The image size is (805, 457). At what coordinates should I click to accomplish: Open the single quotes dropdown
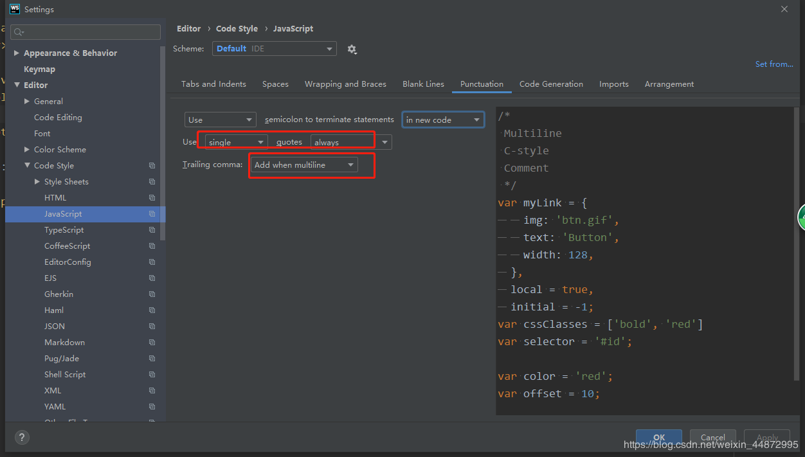click(236, 142)
